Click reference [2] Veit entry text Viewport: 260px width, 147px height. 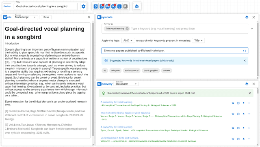point(45,129)
